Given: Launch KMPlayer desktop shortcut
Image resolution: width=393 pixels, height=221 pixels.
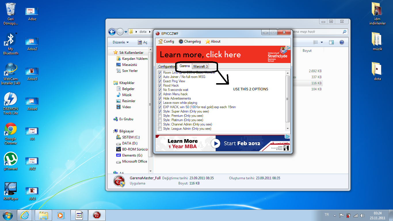Looking at the screenshot, I should pos(11,191).
